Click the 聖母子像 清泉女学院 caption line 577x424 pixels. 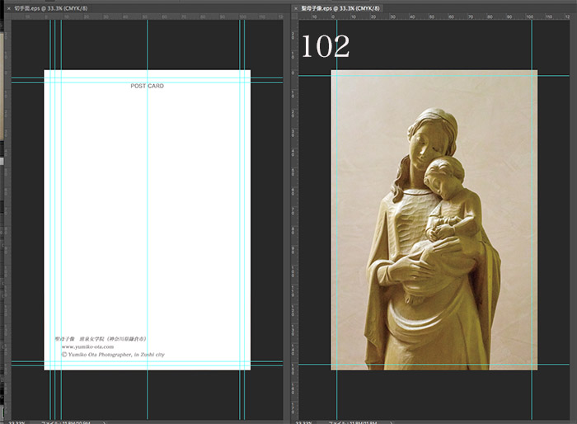[101, 338]
